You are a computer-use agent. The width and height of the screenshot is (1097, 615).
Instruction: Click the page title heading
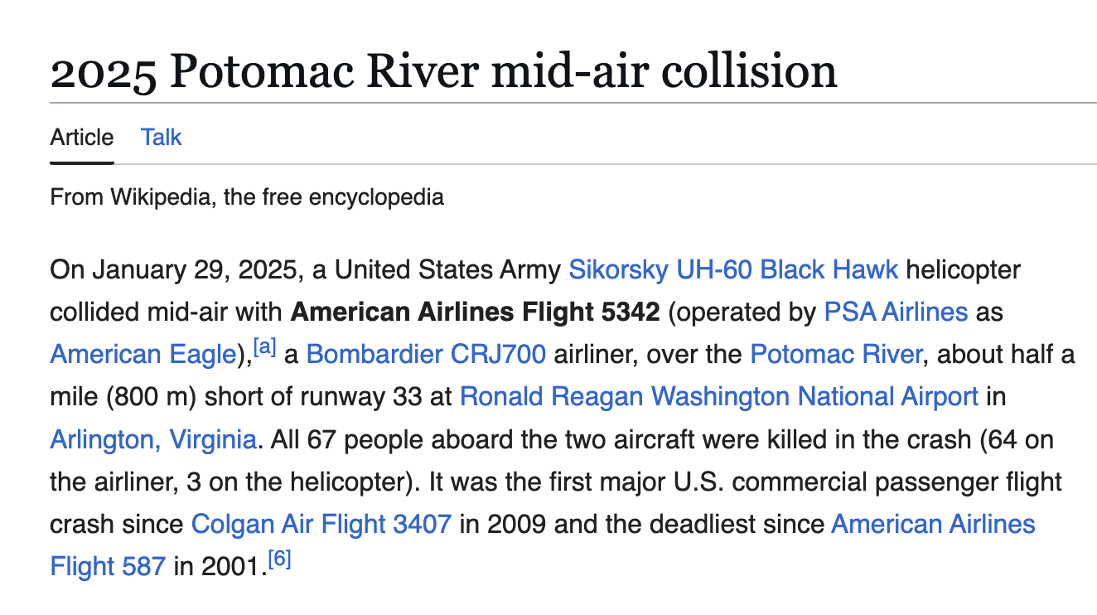(x=444, y=71)
